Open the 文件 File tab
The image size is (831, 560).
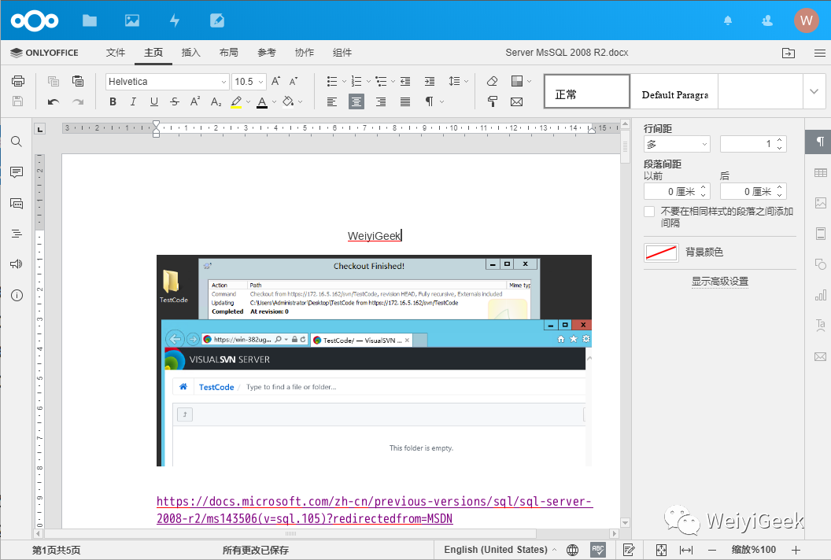pyautogui.click(x=115, y=53)
